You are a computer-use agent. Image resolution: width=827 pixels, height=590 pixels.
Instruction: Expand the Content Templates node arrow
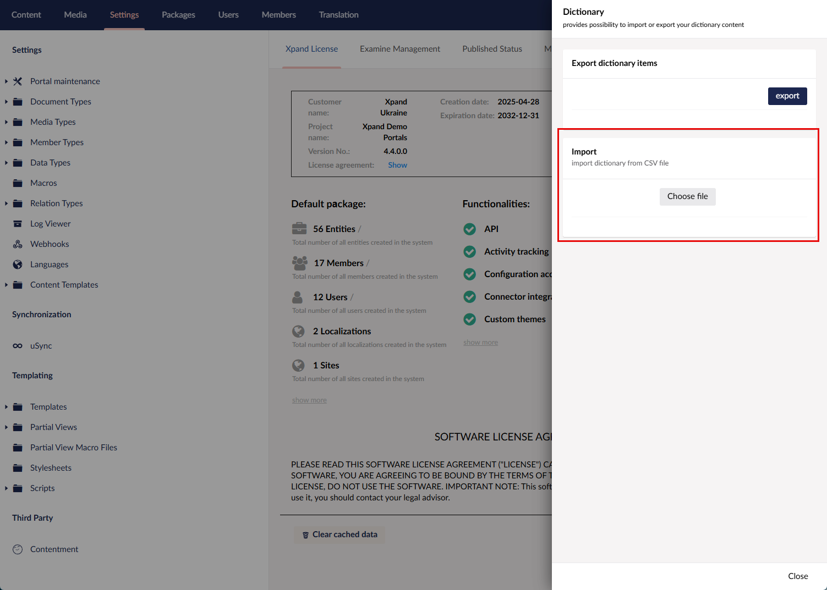point(6,285)
